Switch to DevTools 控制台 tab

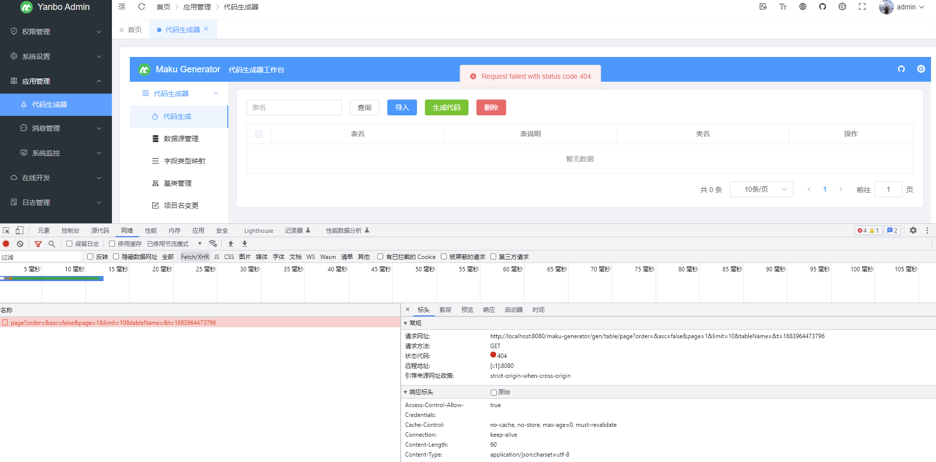pos(70,231)
